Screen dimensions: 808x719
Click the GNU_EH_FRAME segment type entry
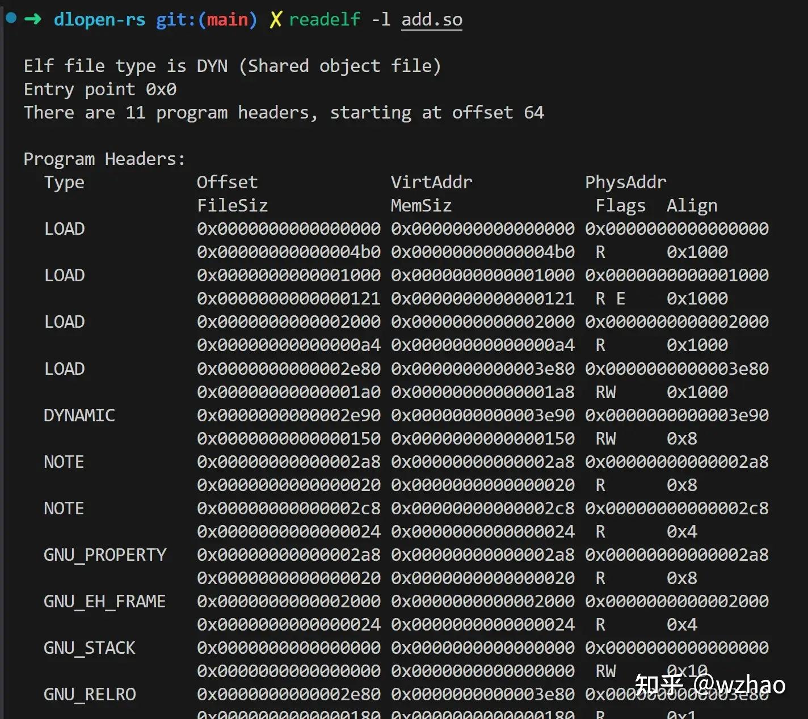[x=104, y=601]
